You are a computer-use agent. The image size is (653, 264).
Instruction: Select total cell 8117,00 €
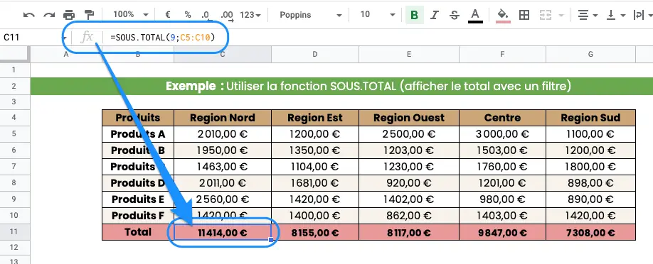coord(409,232)
